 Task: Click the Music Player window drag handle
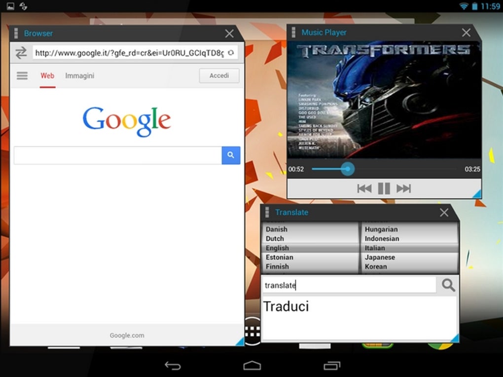click(x=293, y=32)
